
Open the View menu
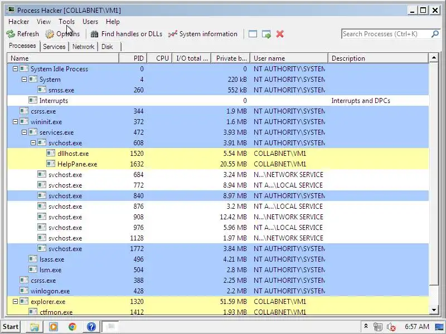(x=43, y=22)
